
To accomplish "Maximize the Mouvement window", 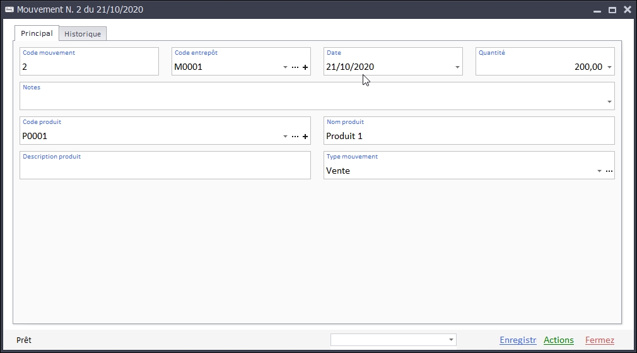I will click(x=612, y=10).
